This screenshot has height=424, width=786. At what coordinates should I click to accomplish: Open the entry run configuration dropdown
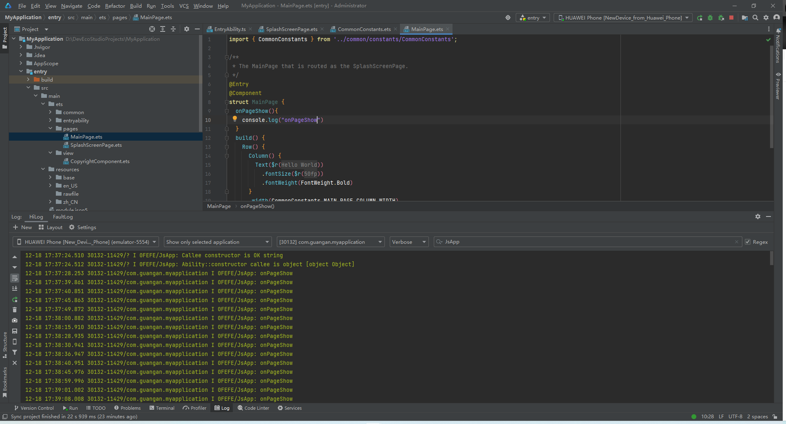click(534, 18)
